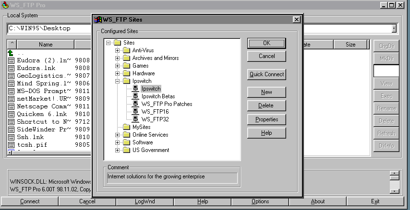Click the Netscape Comm file icon
The image size is (410, 210).
click(11, 106)
